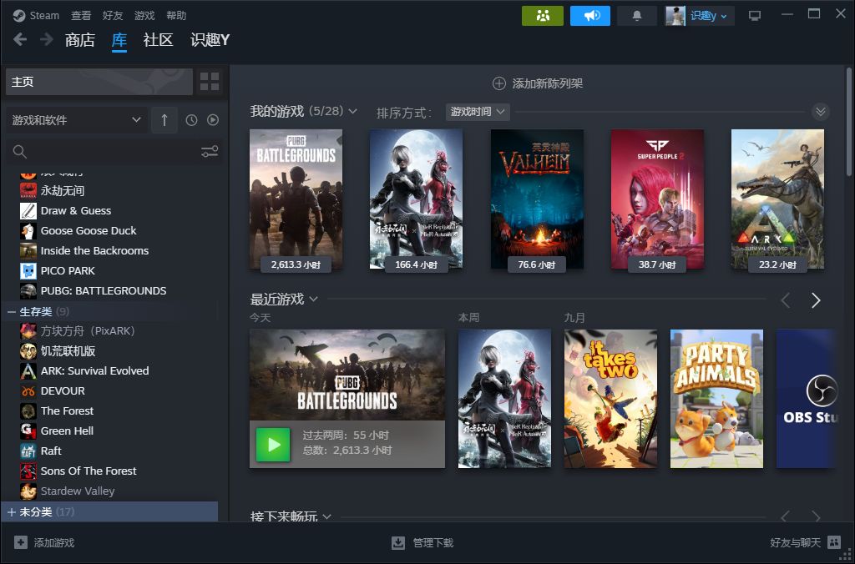Expand the 未分类 category
Viewport: 855px width, 564px height.
click(x=12, y=511)
